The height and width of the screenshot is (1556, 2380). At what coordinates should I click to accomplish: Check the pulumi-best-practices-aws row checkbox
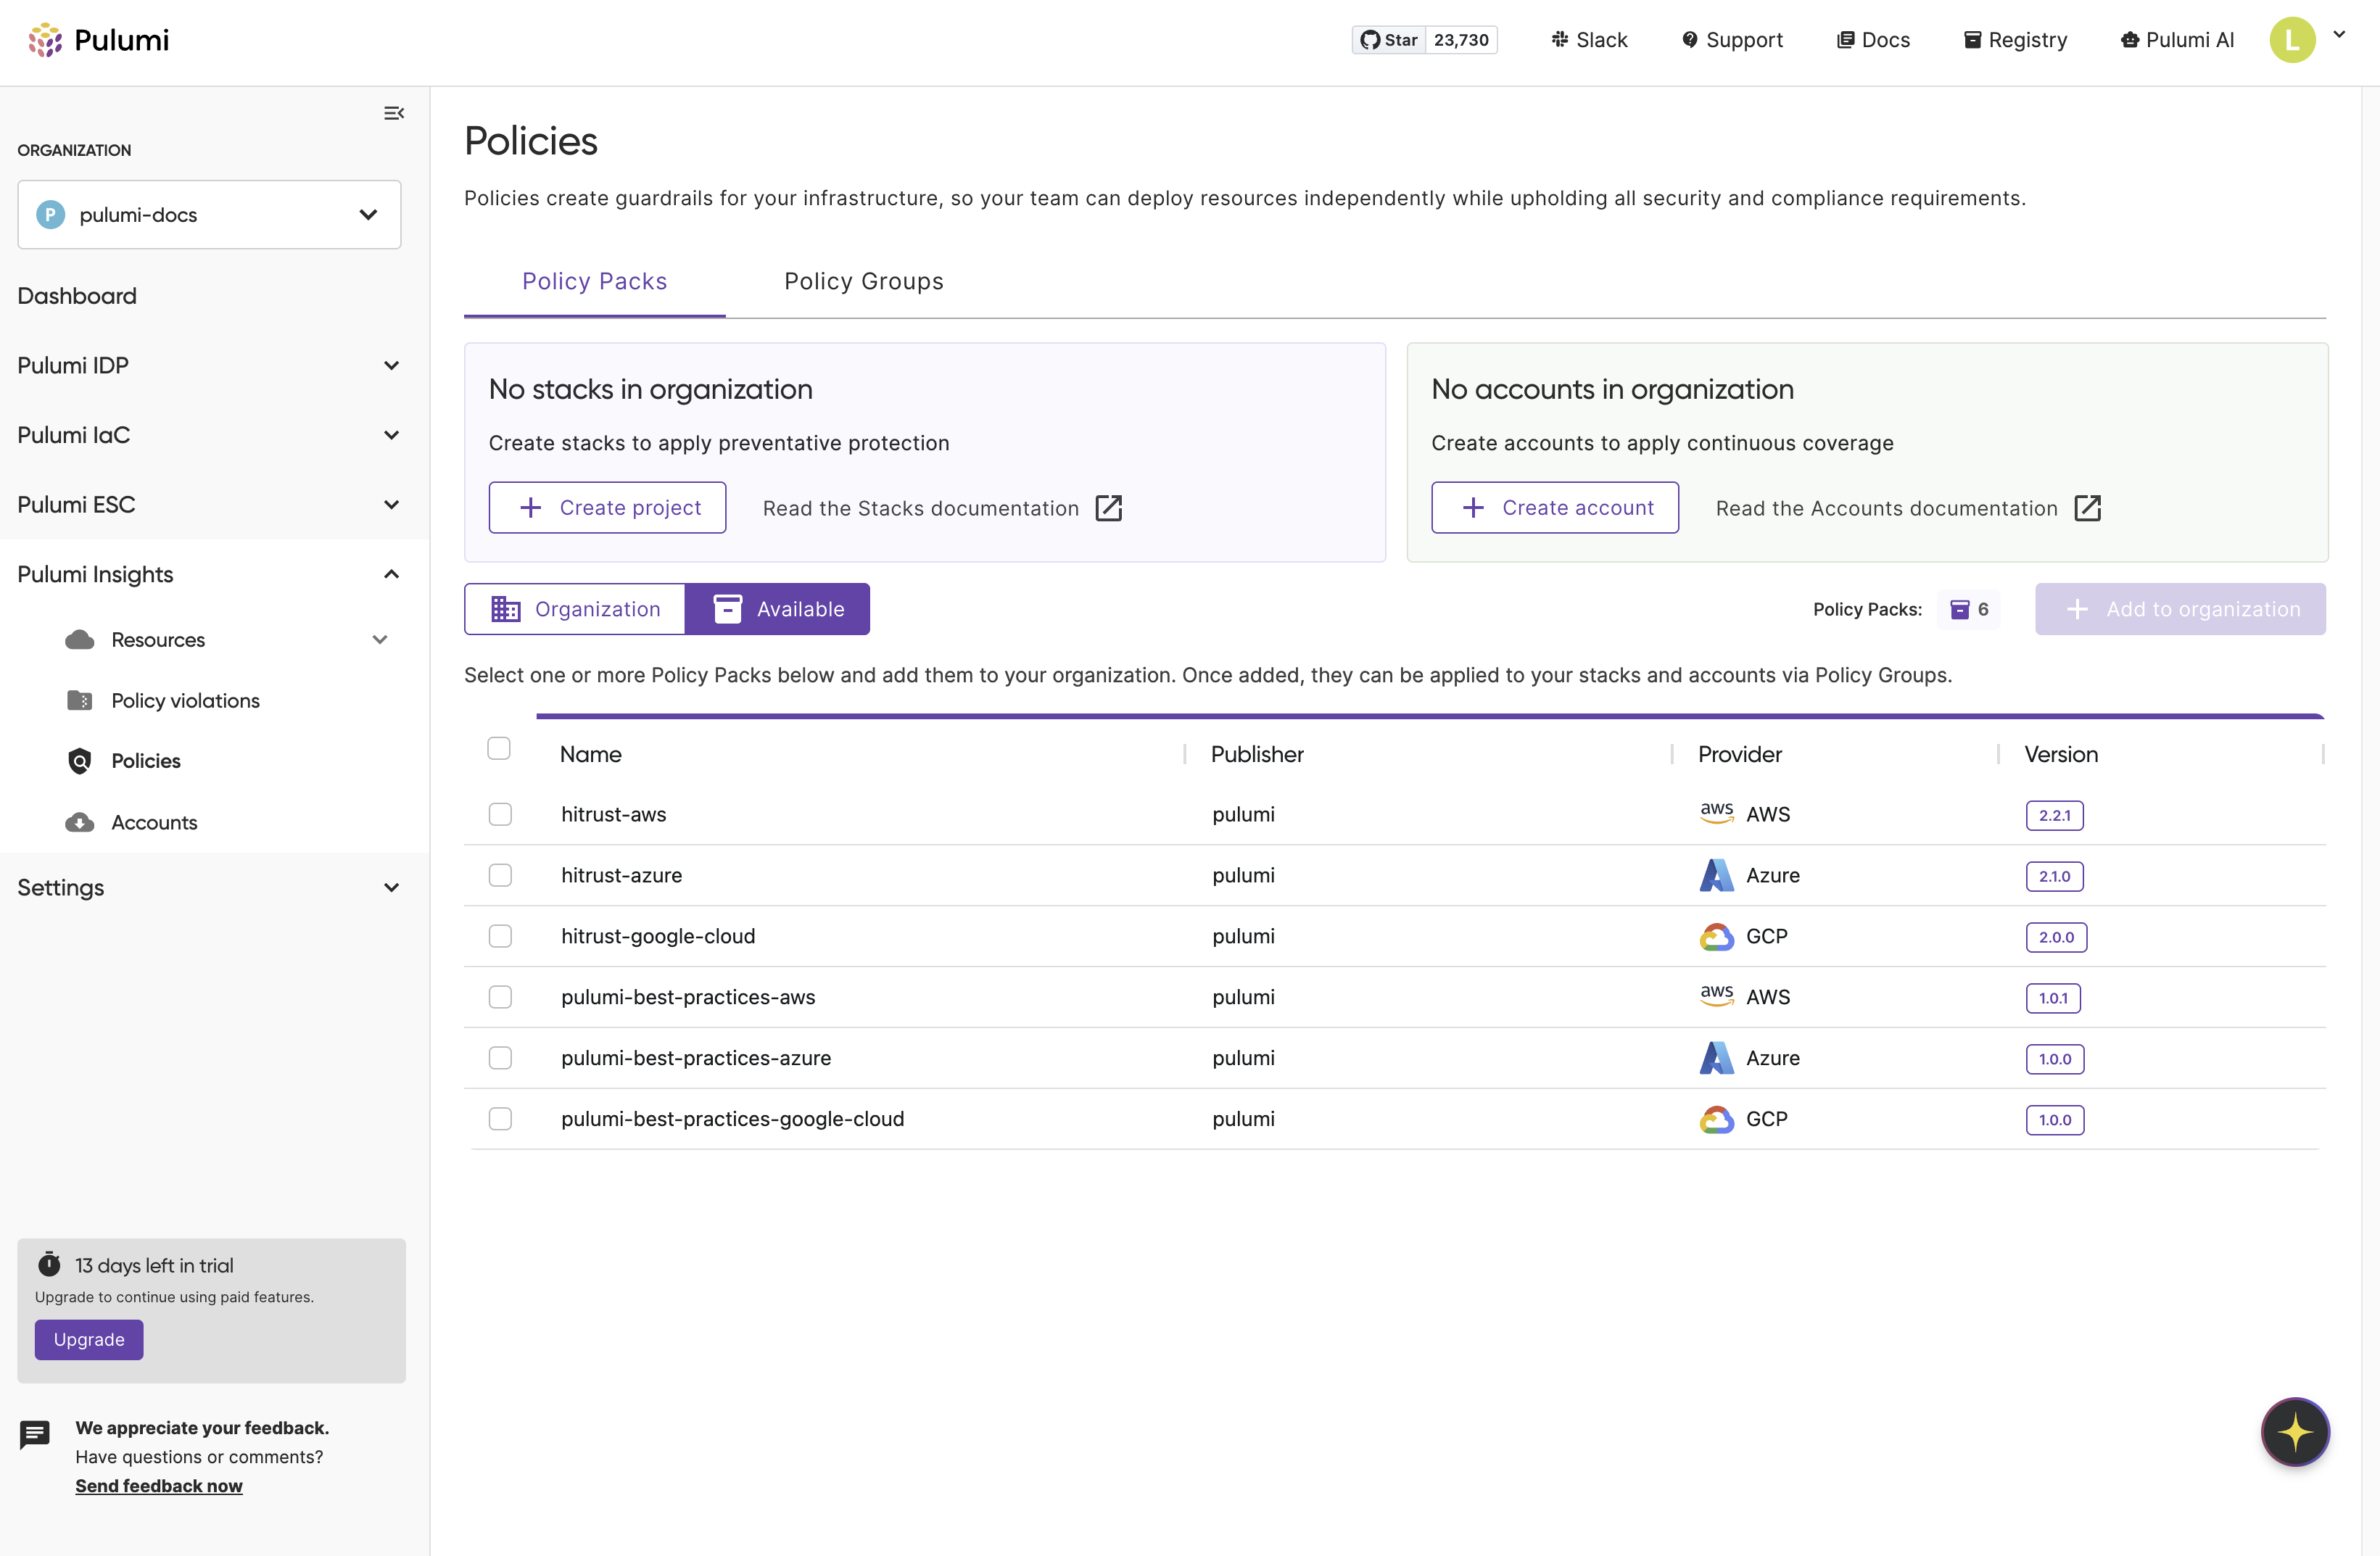pyautogui.click(x=500, y=997)
